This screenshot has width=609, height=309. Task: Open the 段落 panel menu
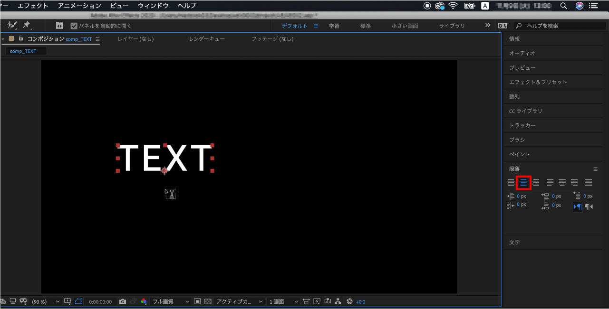[595, 169]
